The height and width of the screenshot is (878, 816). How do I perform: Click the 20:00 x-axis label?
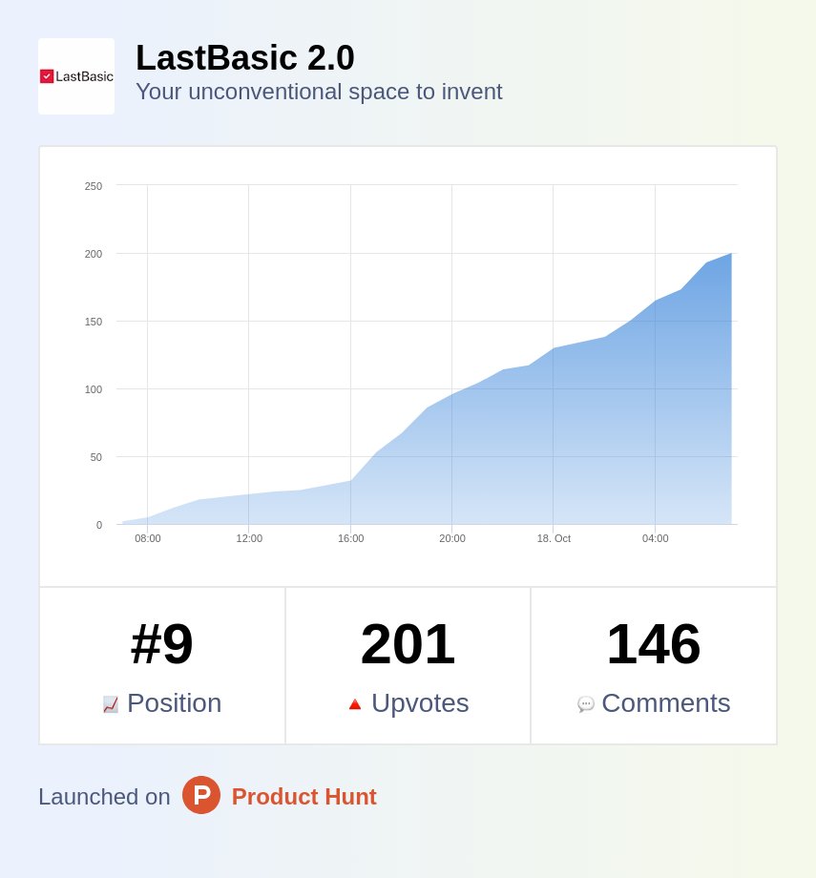(x=452, y=538)
